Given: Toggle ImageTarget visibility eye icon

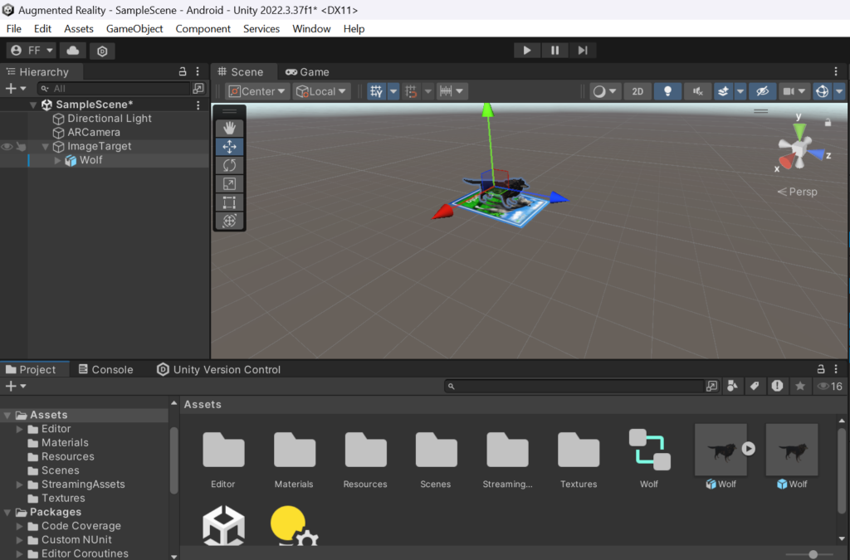Looking at the screenshot, I should tap(7, 146).
